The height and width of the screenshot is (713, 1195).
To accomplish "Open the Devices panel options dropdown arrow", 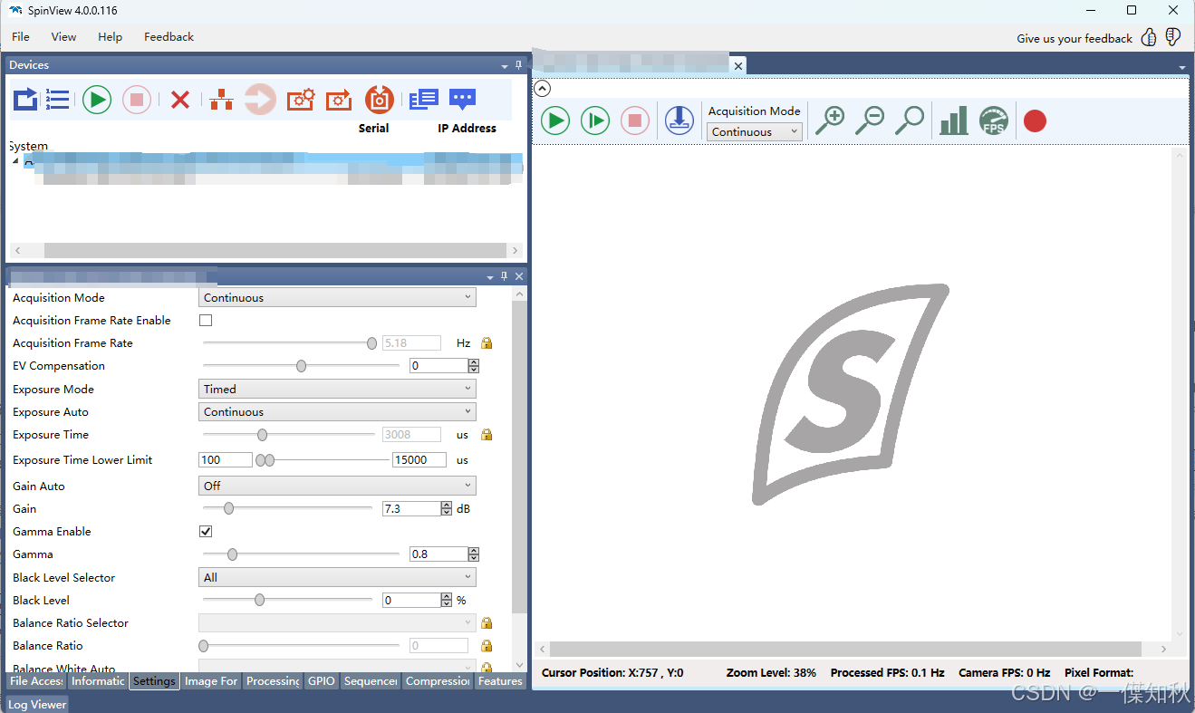I will (x=505, y=66).
